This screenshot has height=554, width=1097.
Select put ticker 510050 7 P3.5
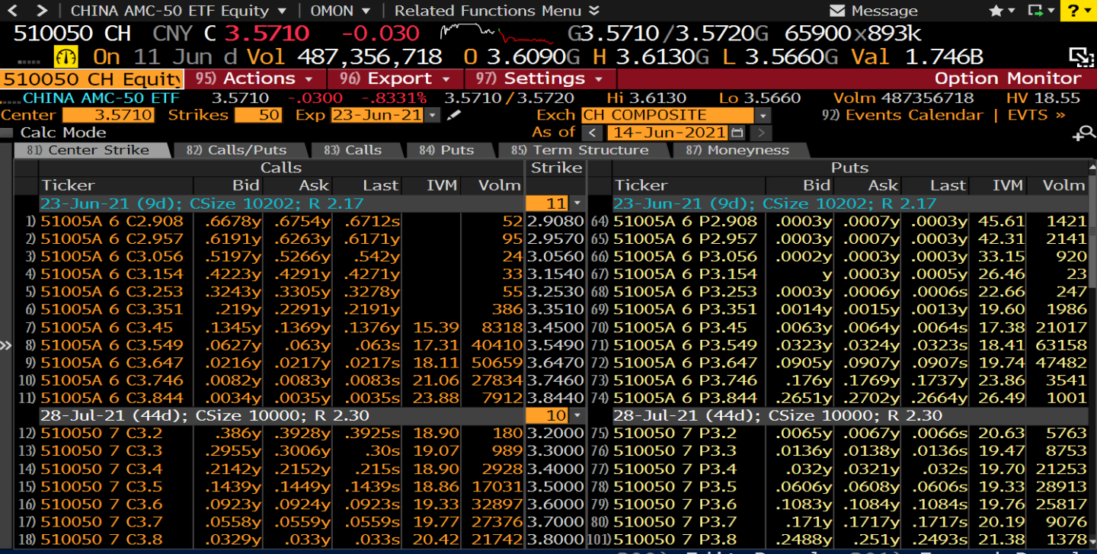pos(675,486)
